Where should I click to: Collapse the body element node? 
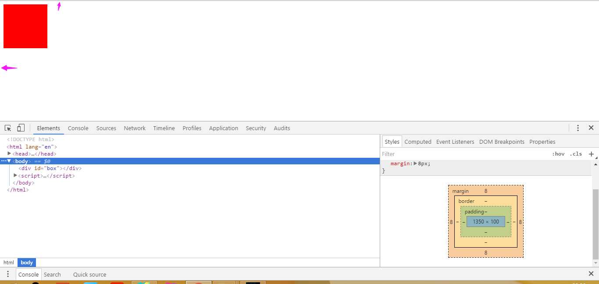coord(9,161)
